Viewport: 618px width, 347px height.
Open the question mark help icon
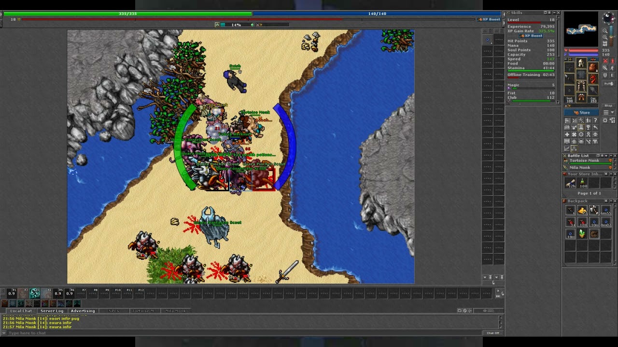pyautogui.click(x=595, y=120)
